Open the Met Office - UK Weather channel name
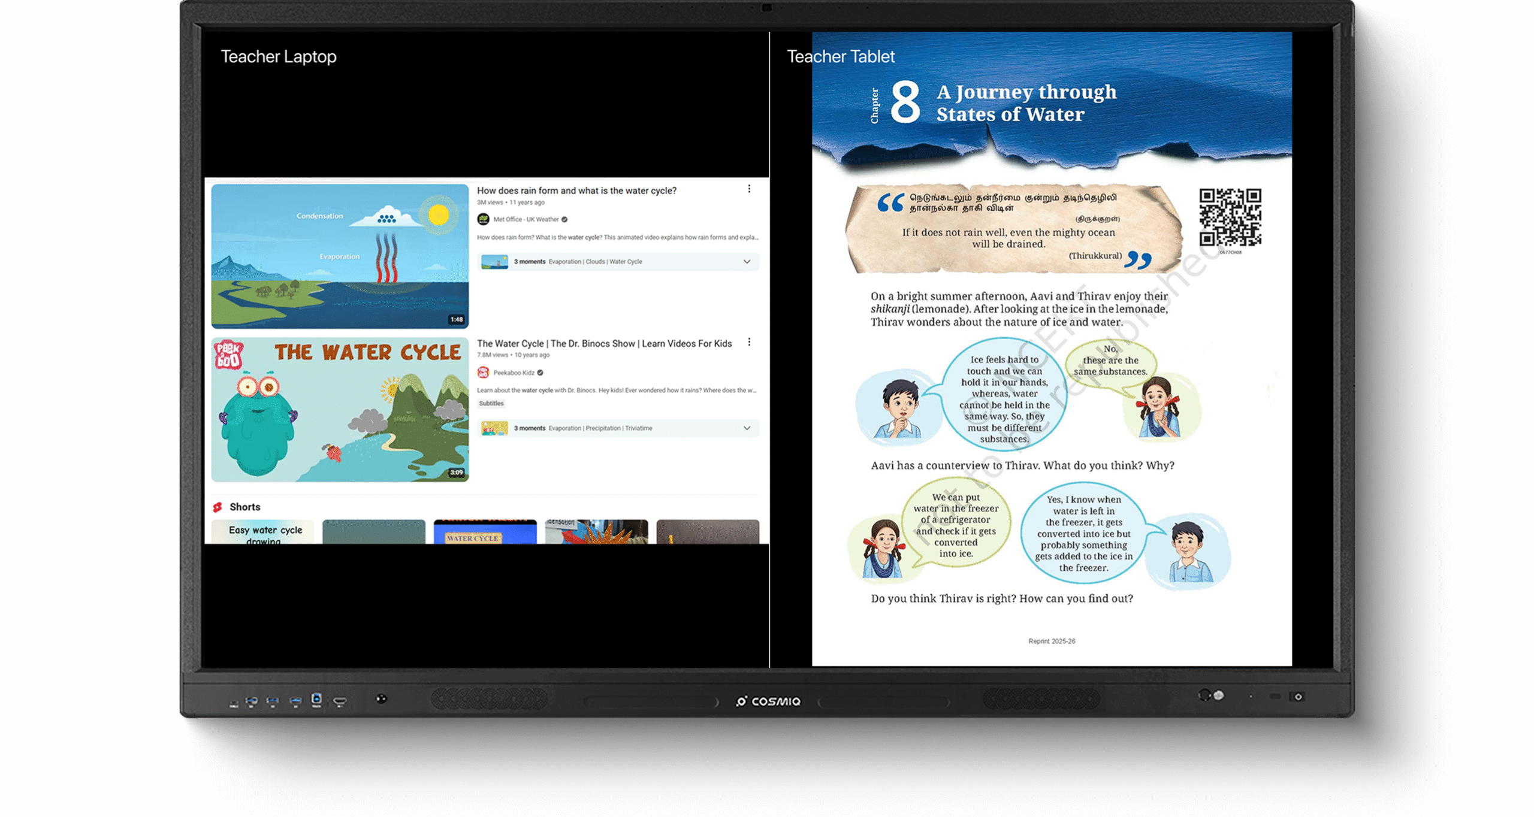The height and width of the screenshot is (817, 1534). 526,220
